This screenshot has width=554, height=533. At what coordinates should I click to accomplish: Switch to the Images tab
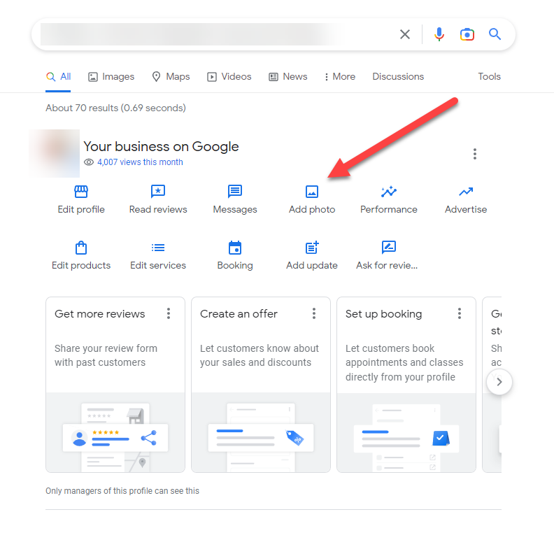click(x=111, y=77)
